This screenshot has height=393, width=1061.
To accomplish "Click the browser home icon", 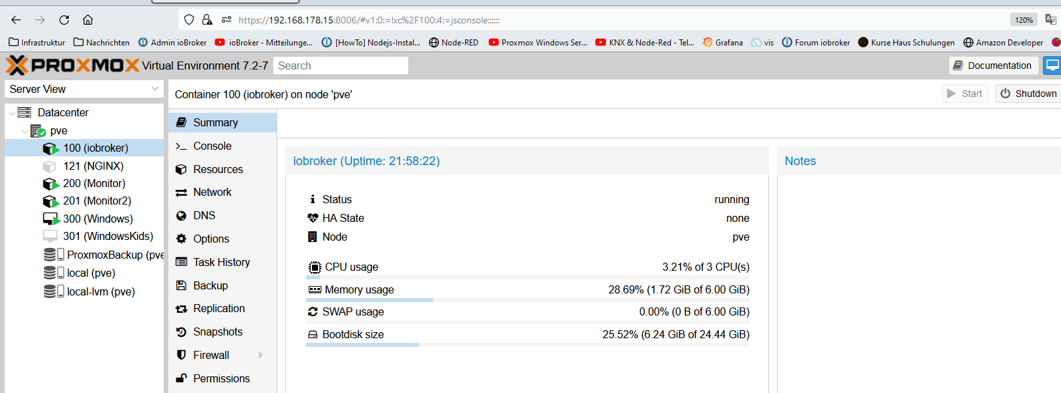I will 88,20.
